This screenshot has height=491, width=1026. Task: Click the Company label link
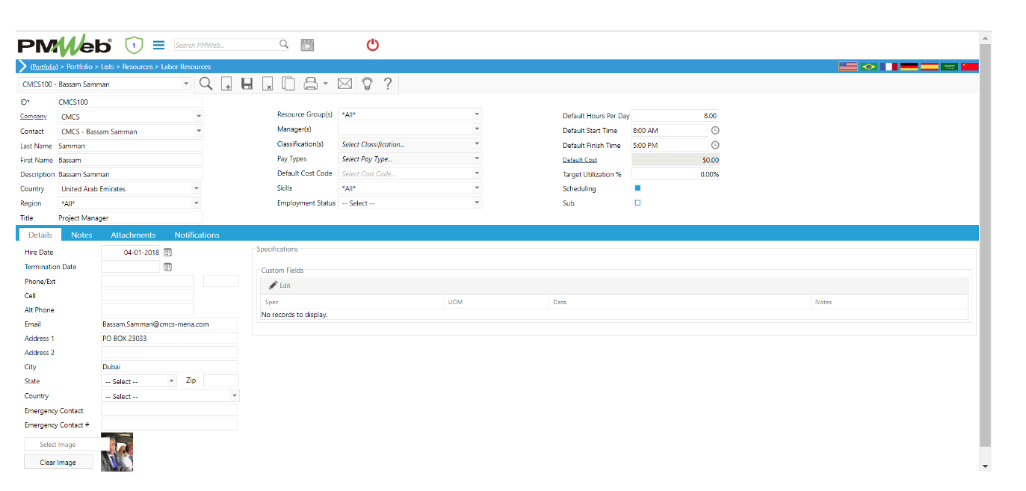pos(34,117)
